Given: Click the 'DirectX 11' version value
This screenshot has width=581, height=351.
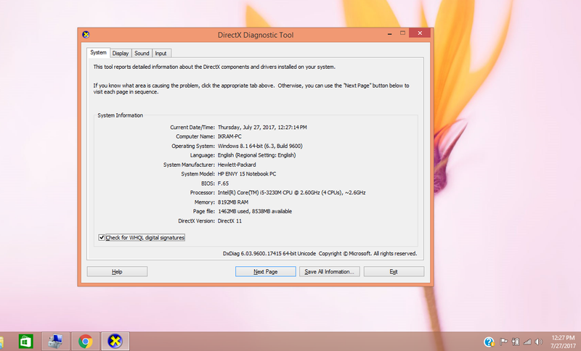Looking at the screenshot, I should pos(229,220).
